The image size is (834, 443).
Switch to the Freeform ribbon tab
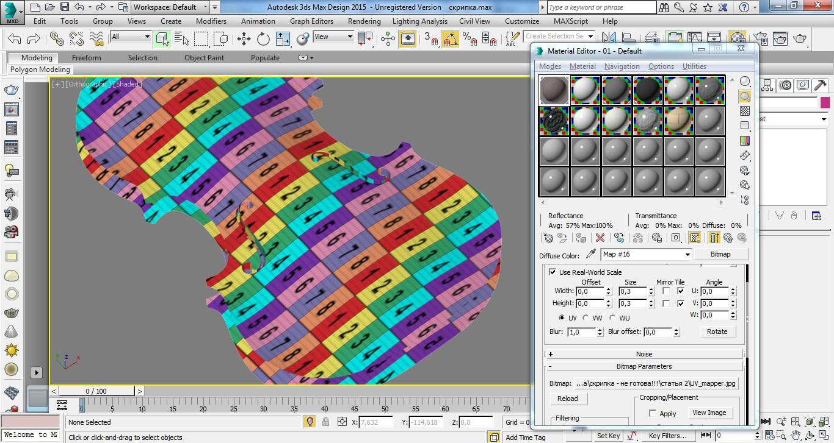click(x=87, y=58)
